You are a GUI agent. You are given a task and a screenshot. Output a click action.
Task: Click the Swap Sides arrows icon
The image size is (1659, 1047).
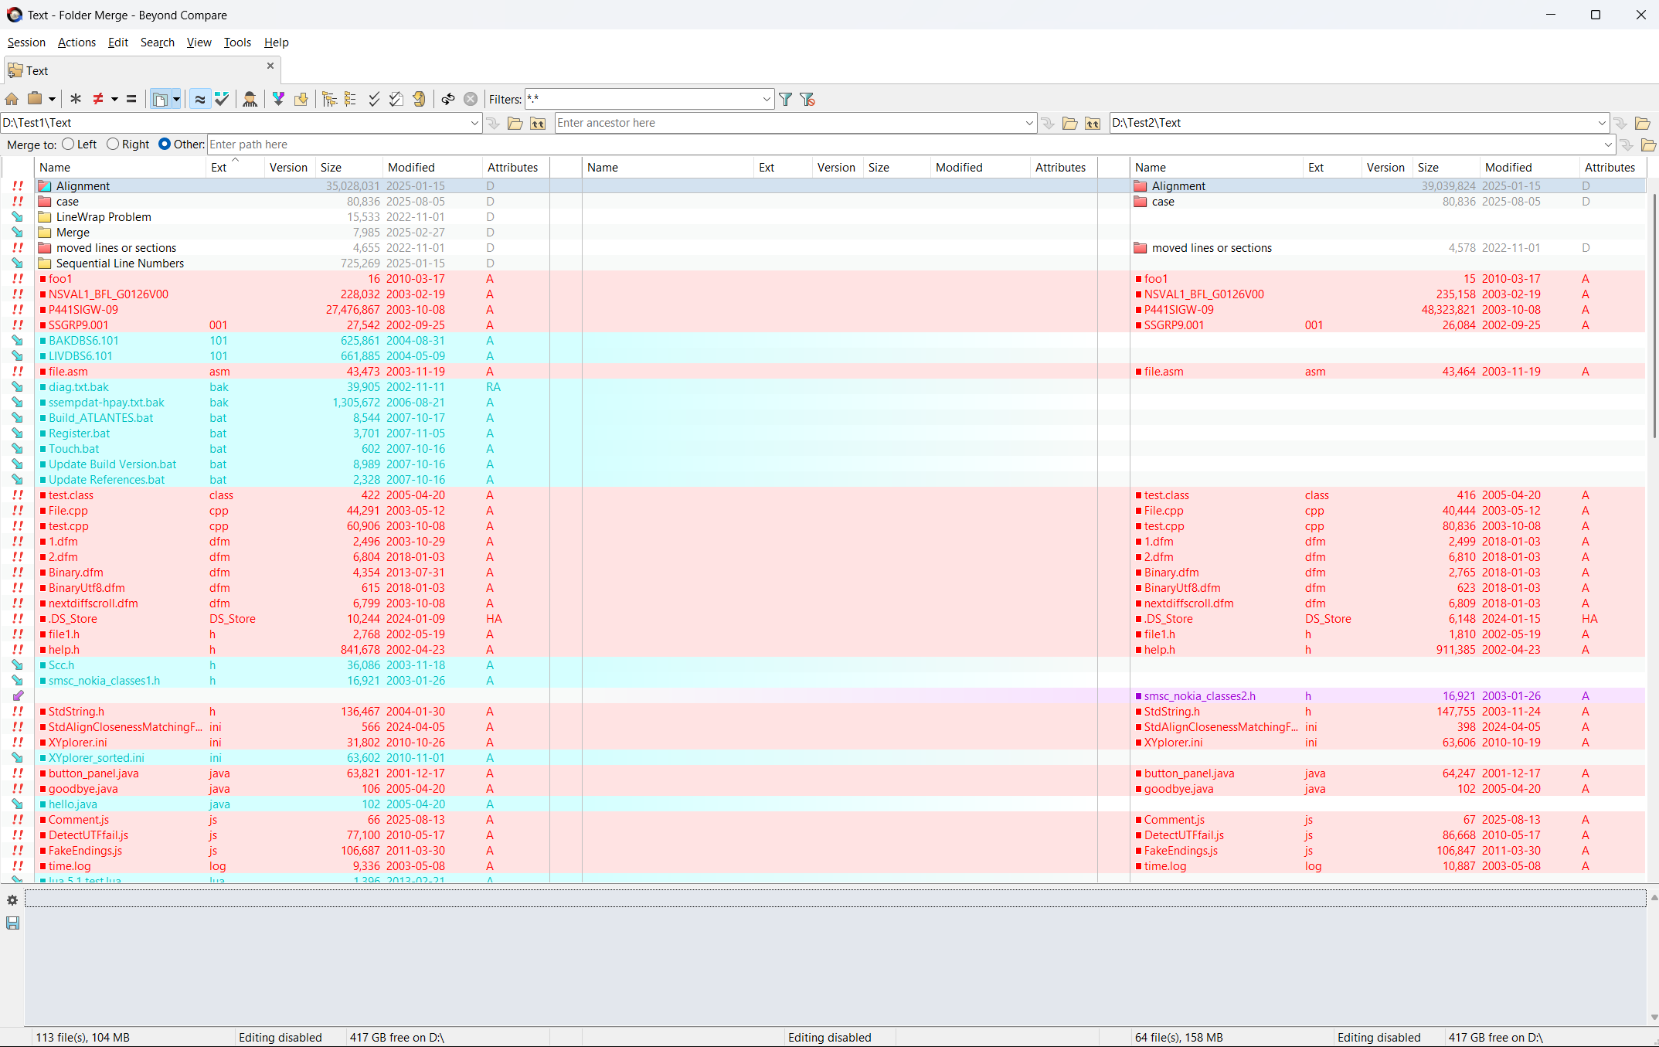448,99
